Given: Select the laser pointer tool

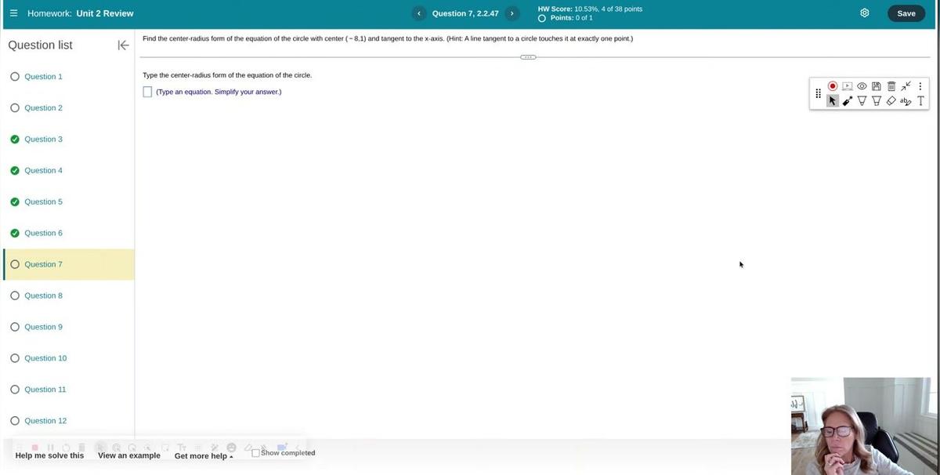Looking at the screenshot, I should 848,101.
